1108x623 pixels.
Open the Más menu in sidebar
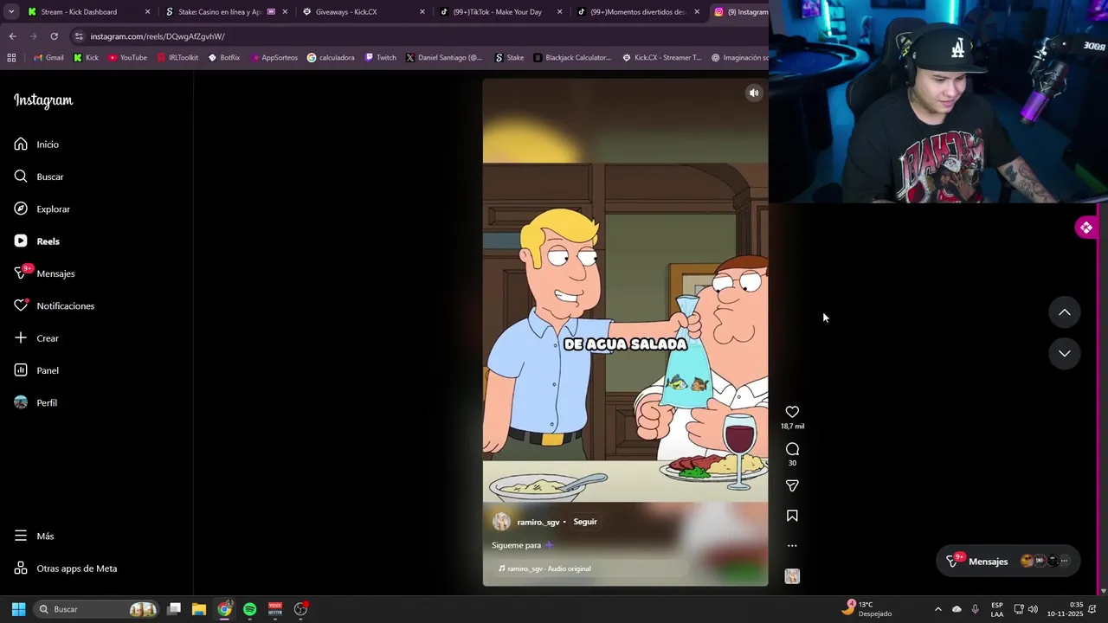(34, 536)
